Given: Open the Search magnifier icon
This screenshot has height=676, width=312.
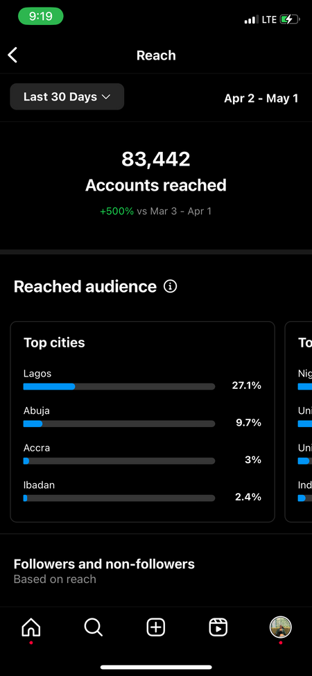Looking at the screenshot, I should click(x=93, y=627).
